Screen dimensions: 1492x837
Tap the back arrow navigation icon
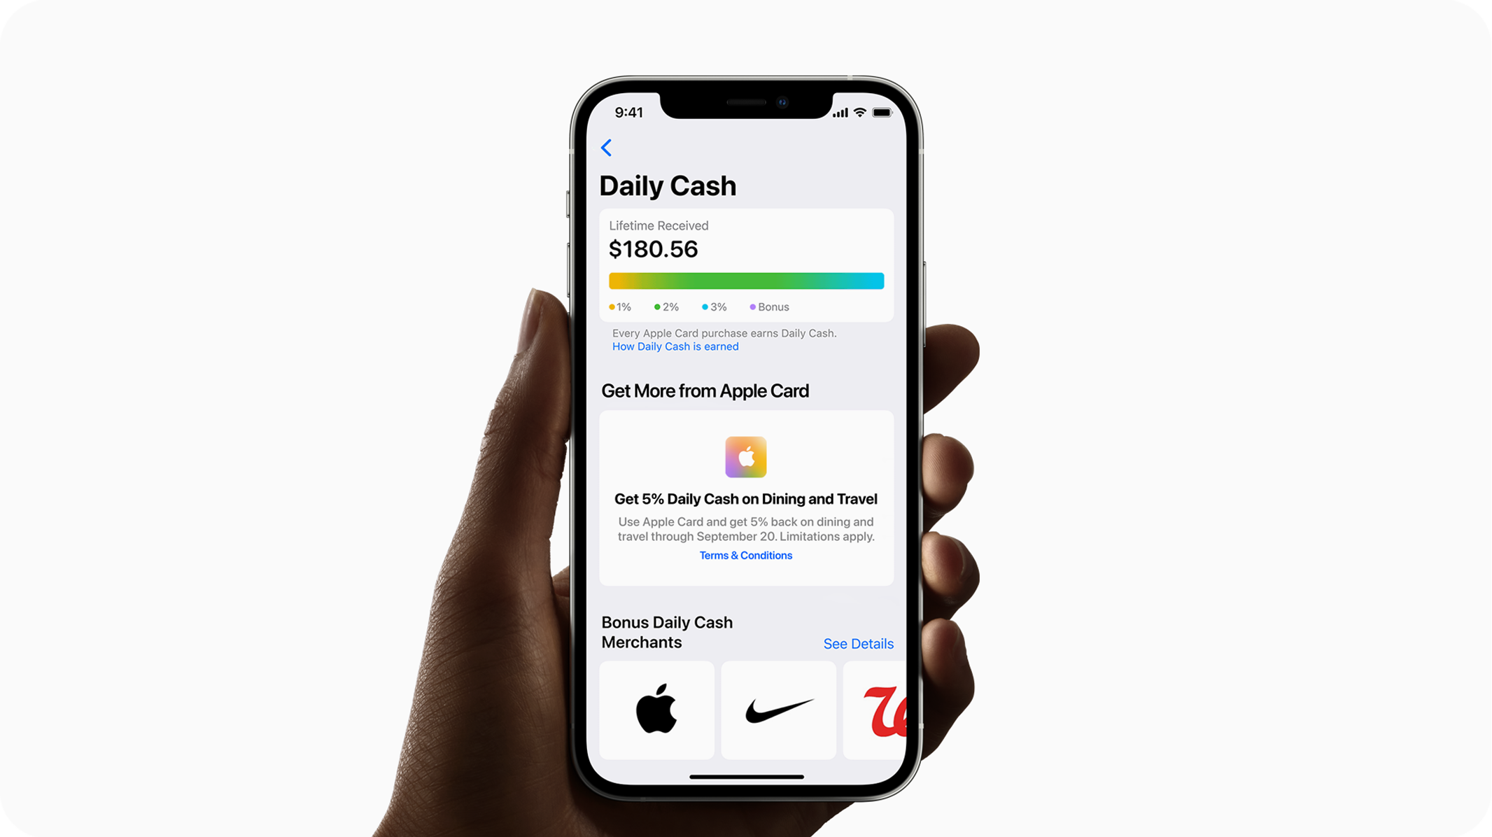coord(605,148)
